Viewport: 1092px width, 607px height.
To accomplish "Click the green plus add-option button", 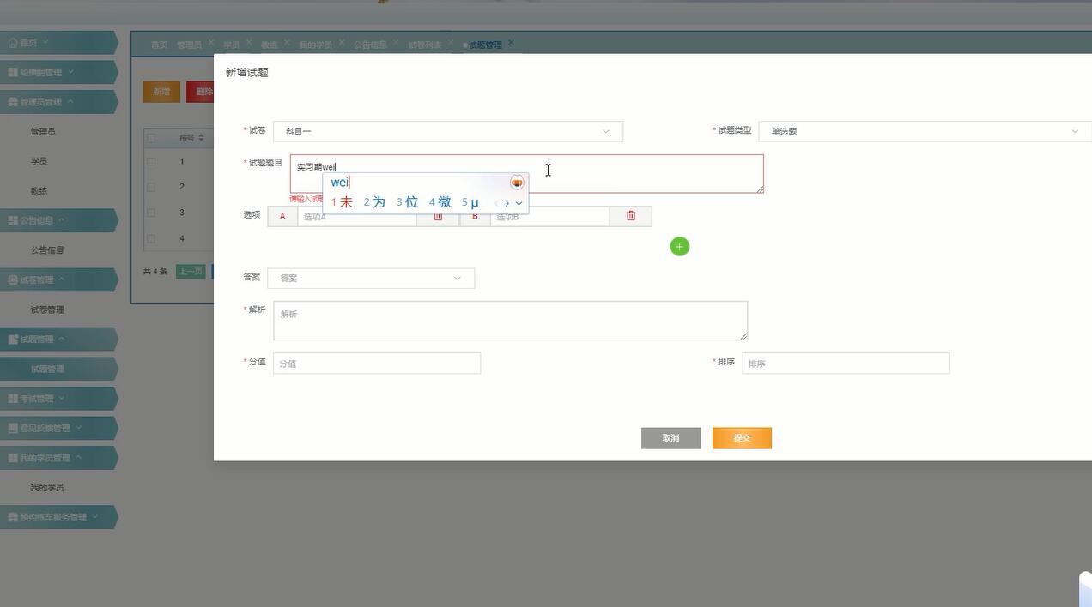I will pyautogui.click(x=680, y=247).
